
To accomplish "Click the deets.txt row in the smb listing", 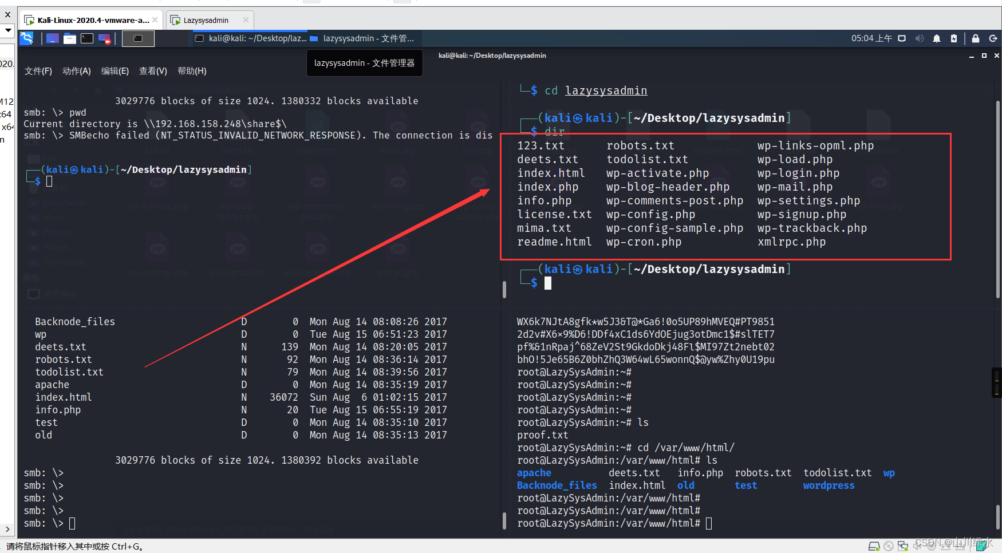I will (241, 347).
